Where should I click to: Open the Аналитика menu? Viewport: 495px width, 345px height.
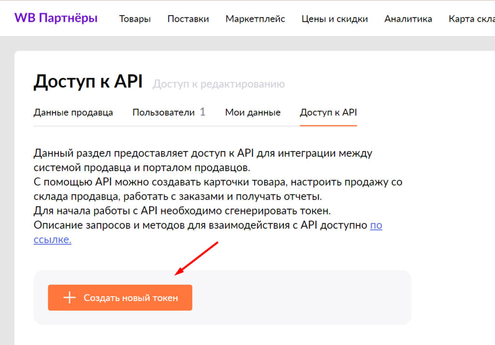pyautogui.click(x=408, y=19)
